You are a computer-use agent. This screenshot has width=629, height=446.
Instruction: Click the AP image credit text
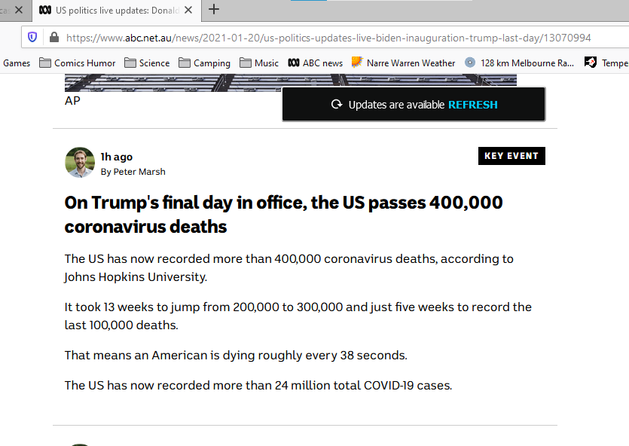click(72, 101)
